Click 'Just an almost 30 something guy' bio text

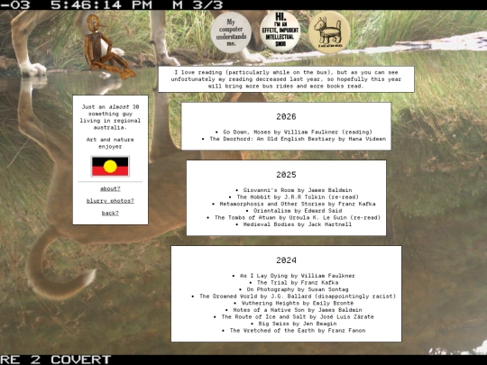tap(110, 117)
